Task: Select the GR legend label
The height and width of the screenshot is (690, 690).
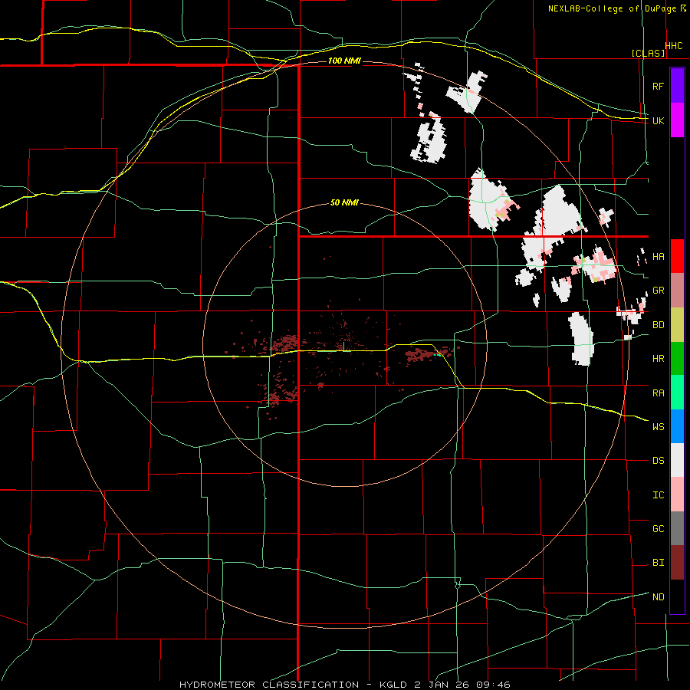Action: 658,291
